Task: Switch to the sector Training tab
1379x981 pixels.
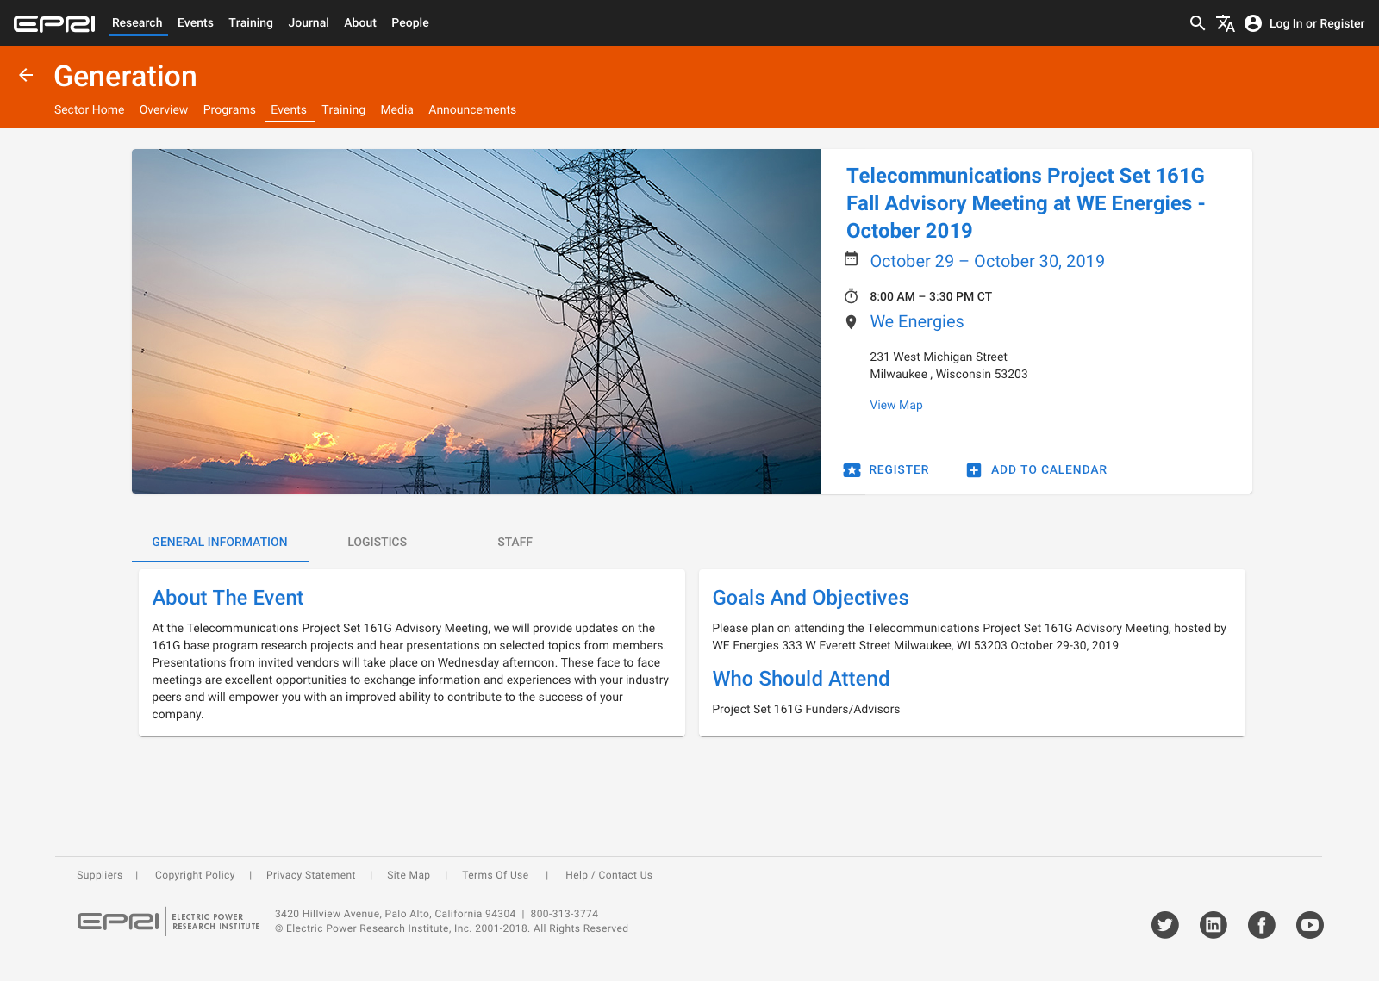Action: 344,110
